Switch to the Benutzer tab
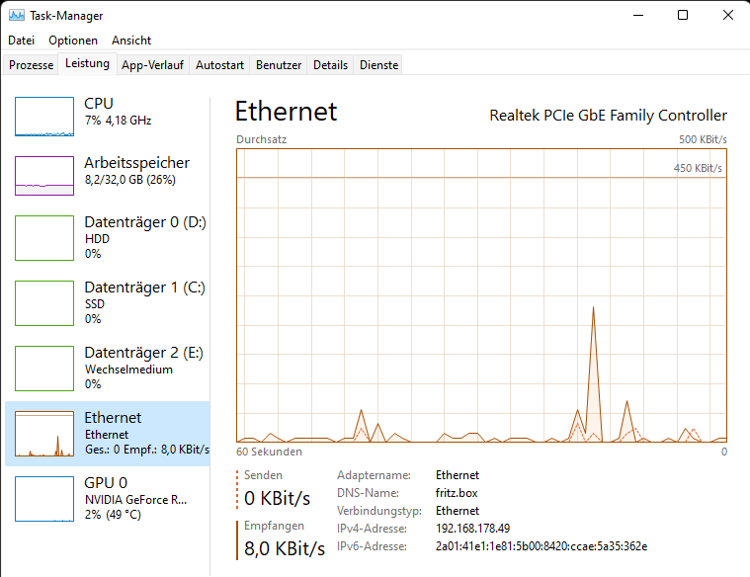 (x=279, y=65)
